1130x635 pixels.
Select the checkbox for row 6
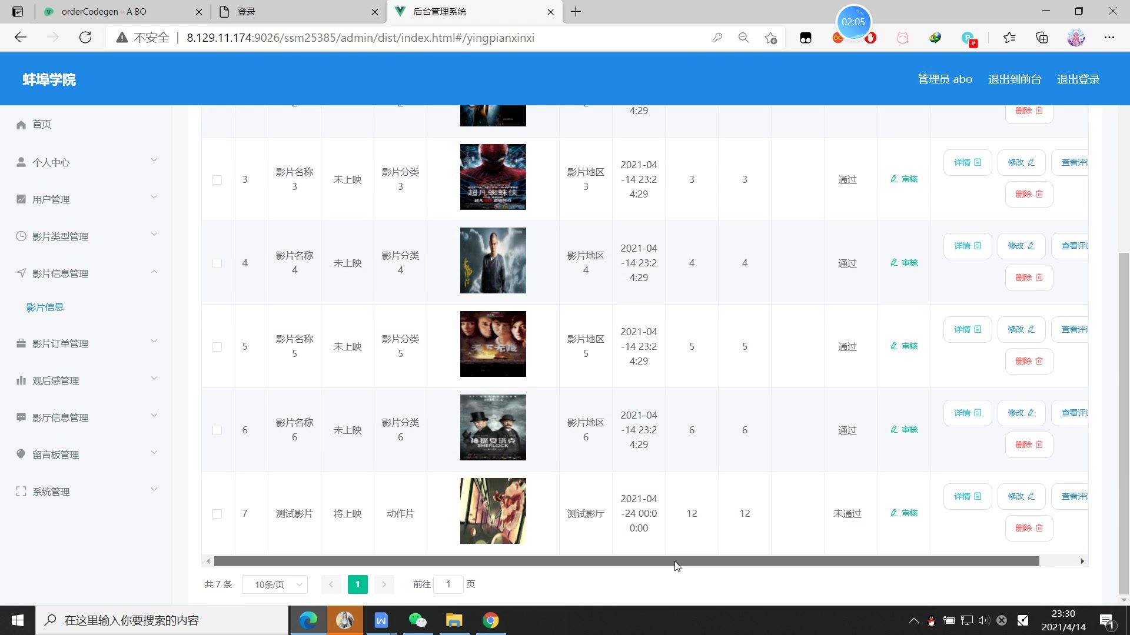(217, 430)
